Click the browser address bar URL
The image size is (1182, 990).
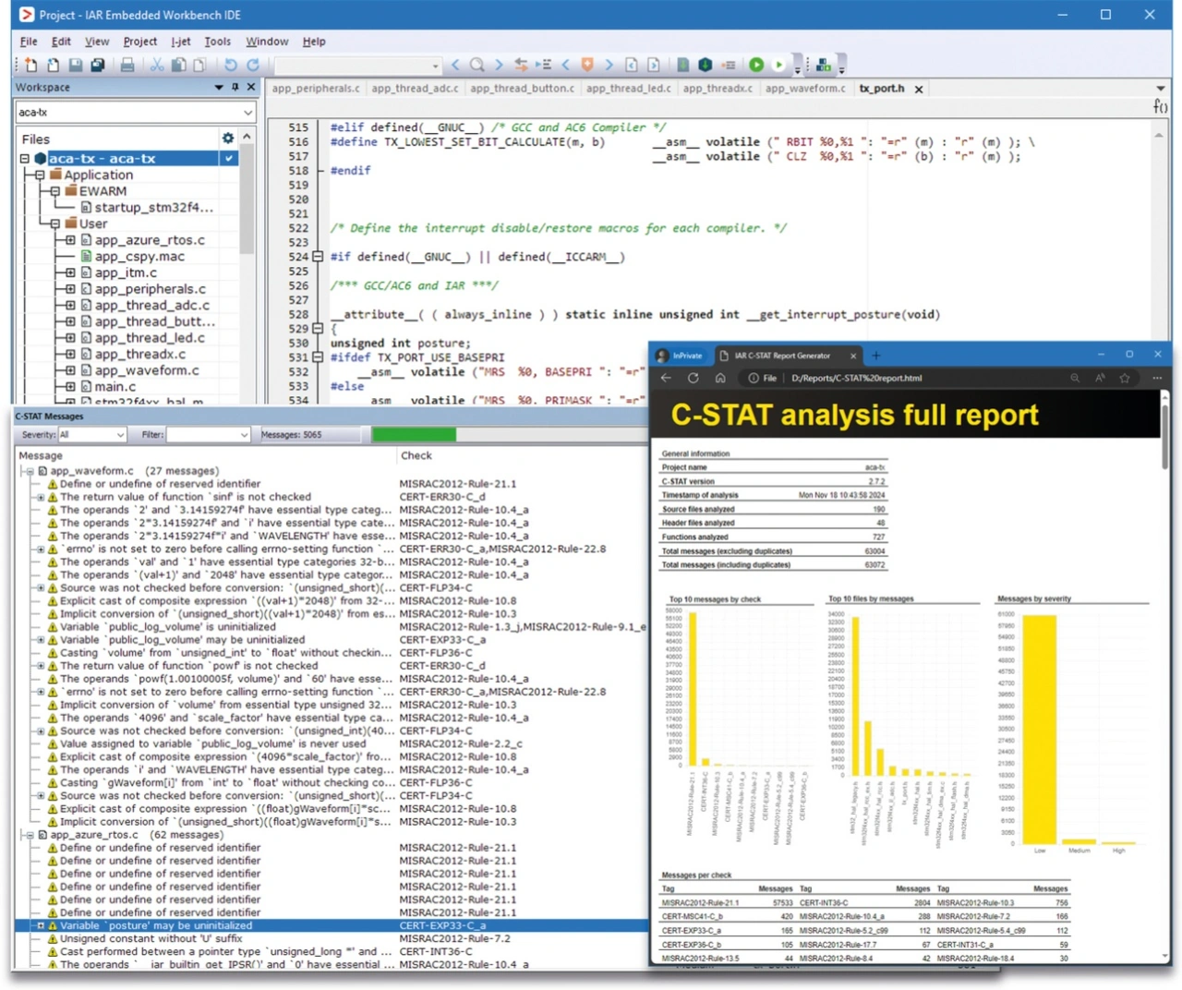coord(856,378)
